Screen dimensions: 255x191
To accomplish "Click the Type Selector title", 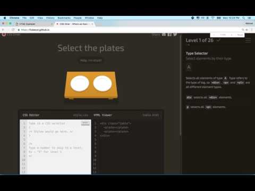I will (197, 53).
